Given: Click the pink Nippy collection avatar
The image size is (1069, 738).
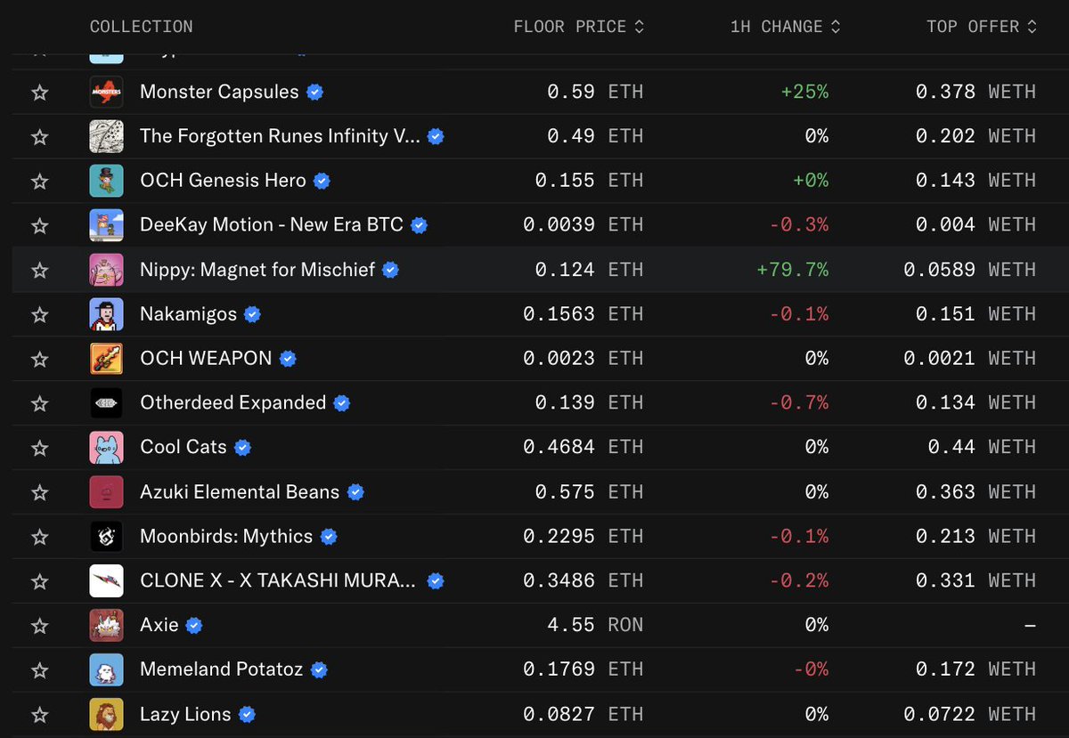Looking at the screenshot, I should (107, 270).
